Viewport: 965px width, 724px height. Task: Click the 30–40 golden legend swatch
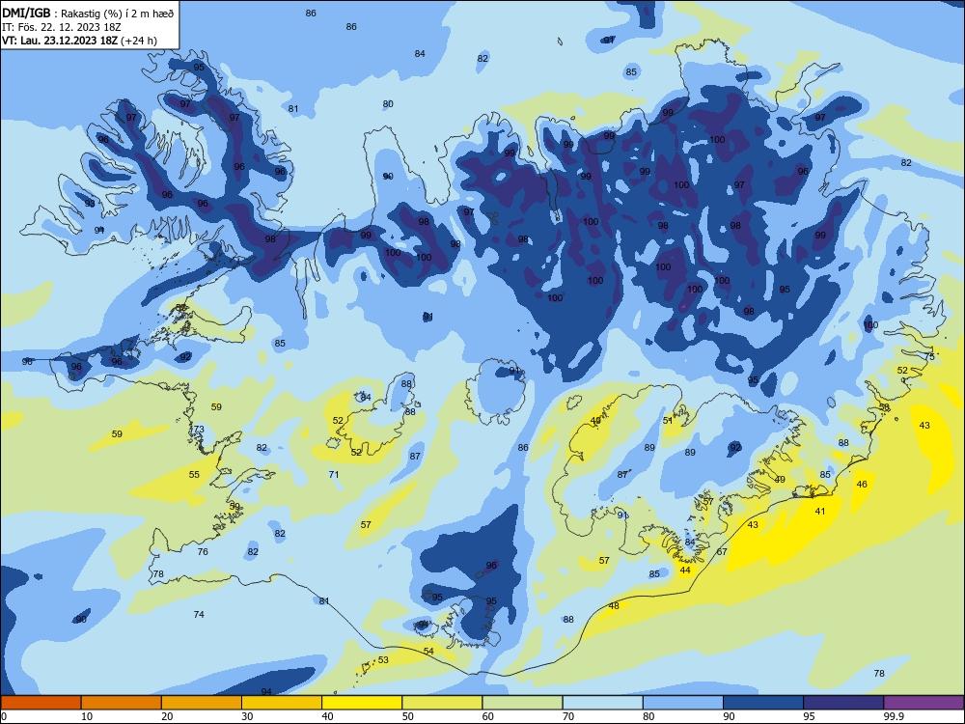coord(282,703)
